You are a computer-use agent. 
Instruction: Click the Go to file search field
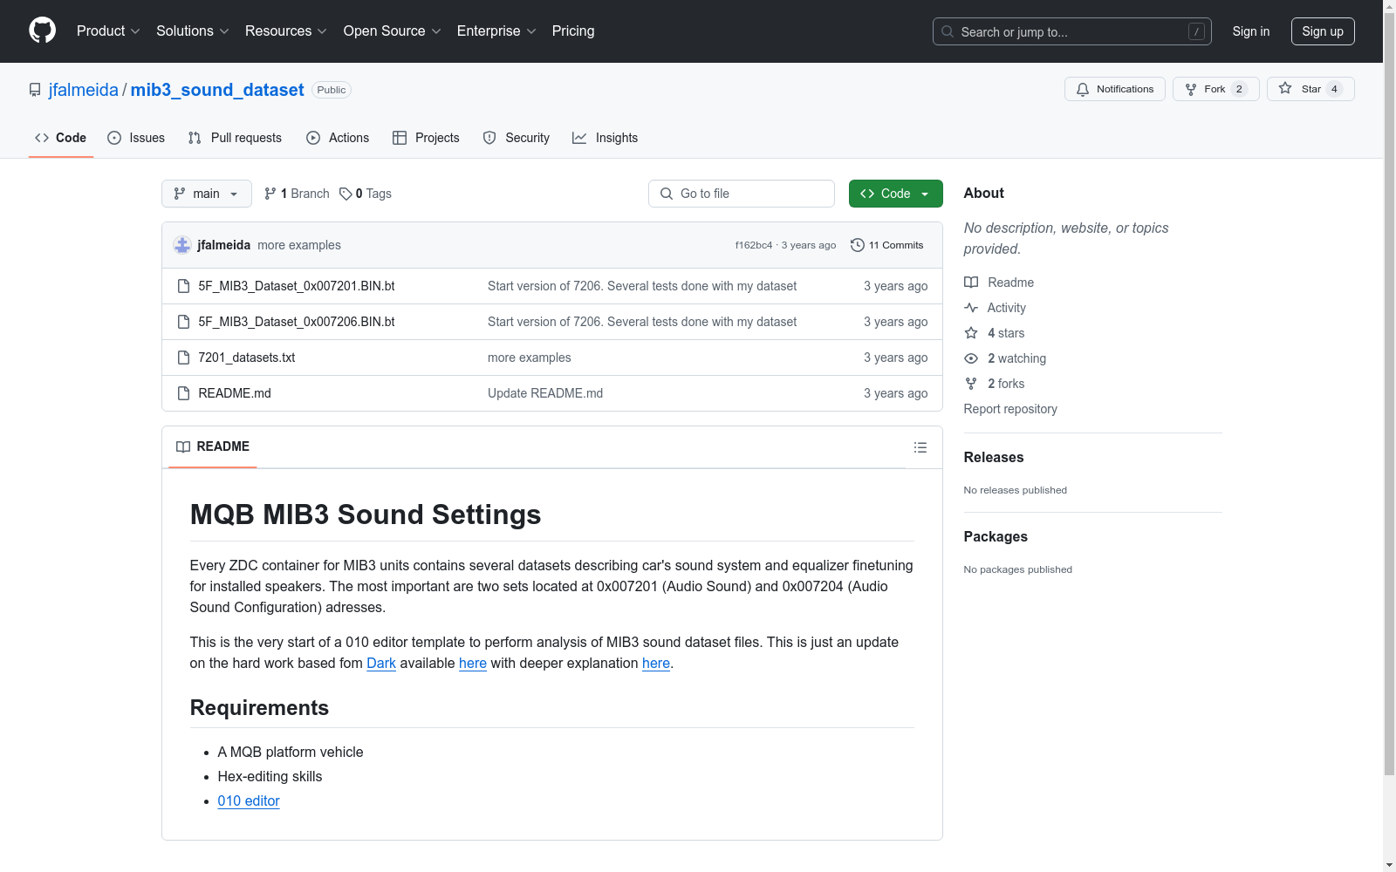tap(742, 194)
